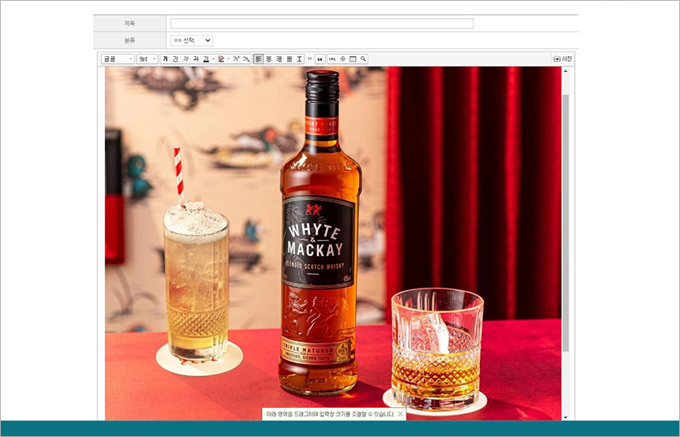Open the font family (글꼴) dropdown
The image size is (680, 437).
coord(118,59)
